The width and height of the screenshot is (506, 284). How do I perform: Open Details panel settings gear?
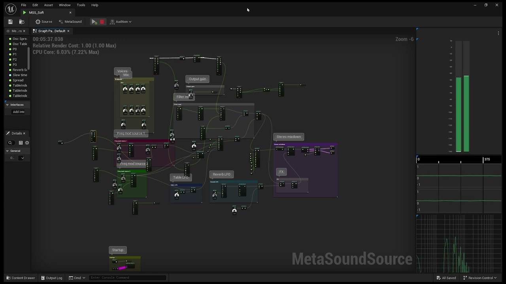click(27, 143)
